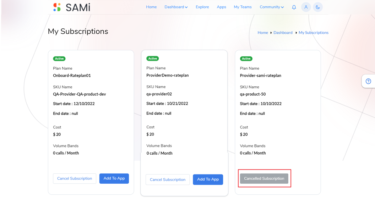Go to Home in navigation bar

point(151,7)
